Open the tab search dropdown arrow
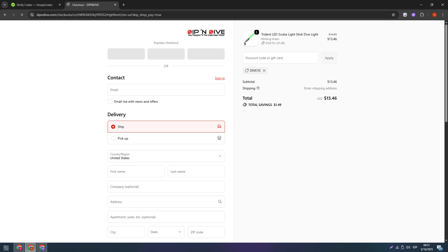448x252 pixels. click(x=4, y=5)
